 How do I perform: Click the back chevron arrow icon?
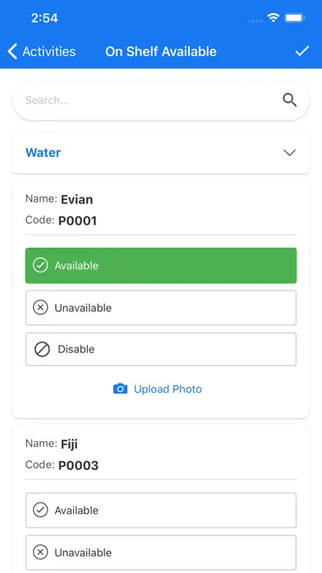pyautogui.click(x=12, y=51)
